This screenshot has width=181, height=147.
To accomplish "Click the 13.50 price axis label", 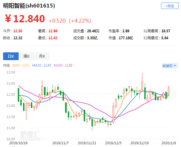I will click(11, 72).
